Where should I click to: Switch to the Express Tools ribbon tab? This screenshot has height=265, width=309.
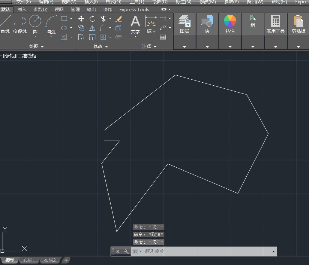[134, 10]
